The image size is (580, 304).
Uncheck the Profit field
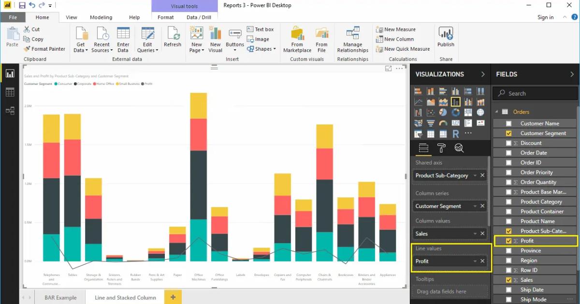[x=509, y=241]
